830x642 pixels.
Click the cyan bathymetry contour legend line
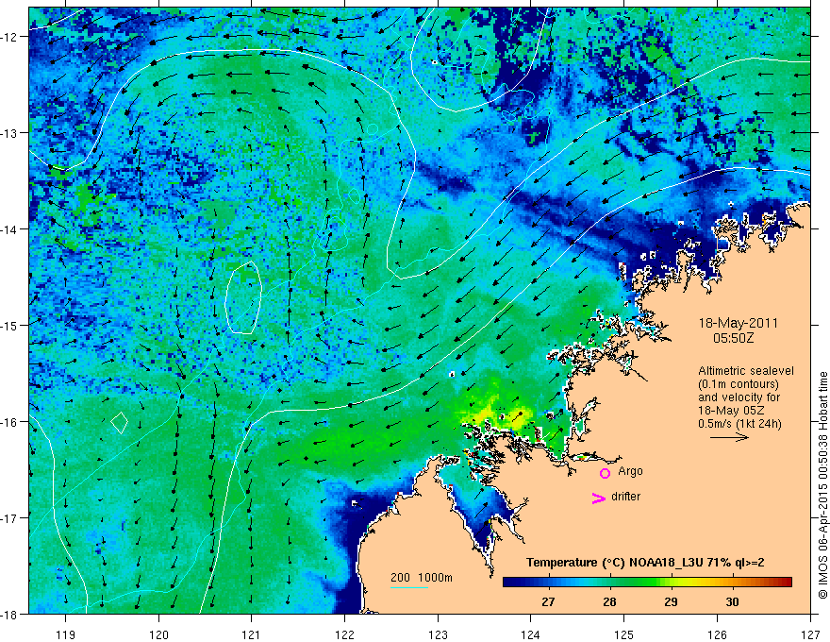click(409, 587)
